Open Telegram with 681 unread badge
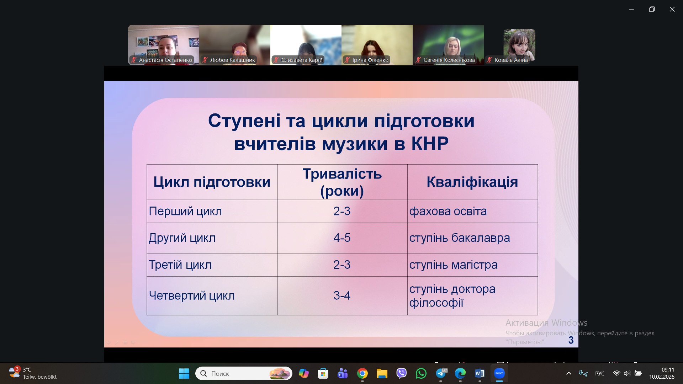Viewport: 683px width, 384px height. pos(441,373)
